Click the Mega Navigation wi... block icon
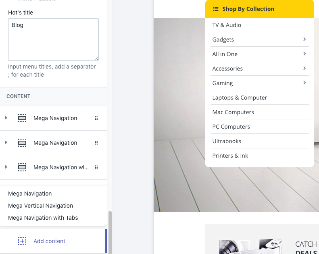Image resolution: width=319 pixels, height=254 pixels. [22, 167]
